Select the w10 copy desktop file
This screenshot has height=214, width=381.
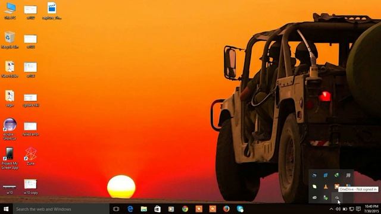pyautogui.click(x=30, y=186)
